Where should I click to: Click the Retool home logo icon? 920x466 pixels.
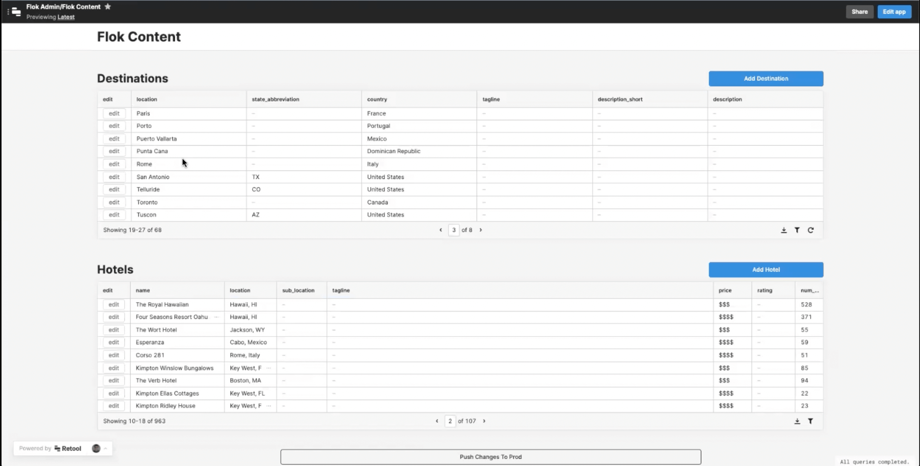tap(16, 12)
